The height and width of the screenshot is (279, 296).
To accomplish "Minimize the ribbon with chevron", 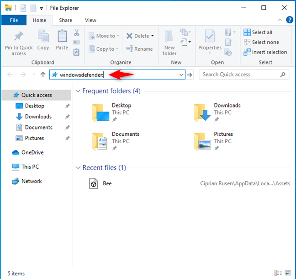I will point(280,20).
